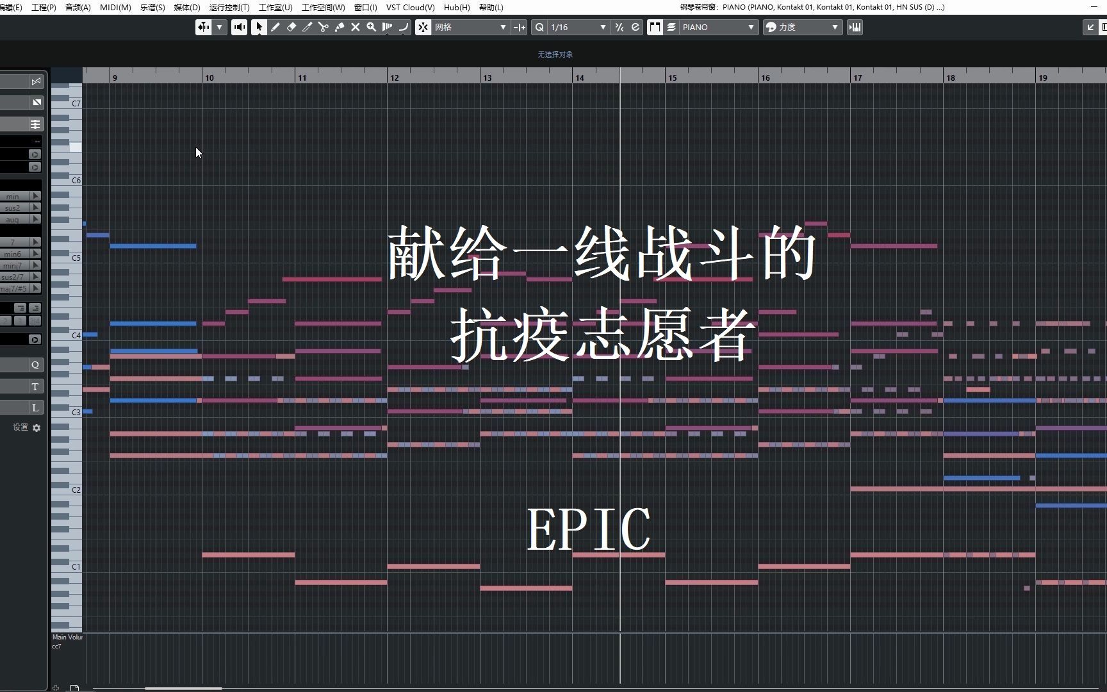Click the bar 17 marker in the ruler
The width and height of the screenshot is (1107, 692).
pyautogui.click(x=858, y=78)
